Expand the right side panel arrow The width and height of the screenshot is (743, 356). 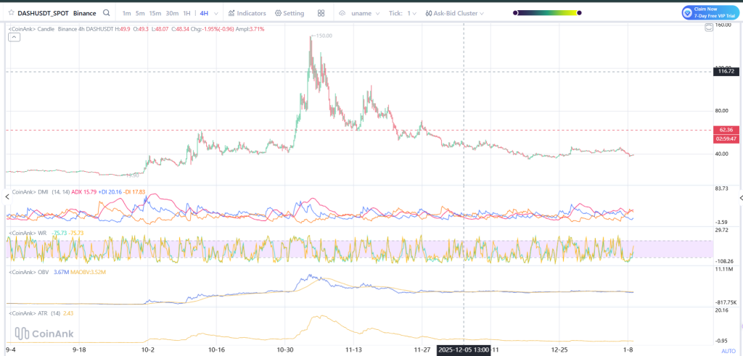741,198
